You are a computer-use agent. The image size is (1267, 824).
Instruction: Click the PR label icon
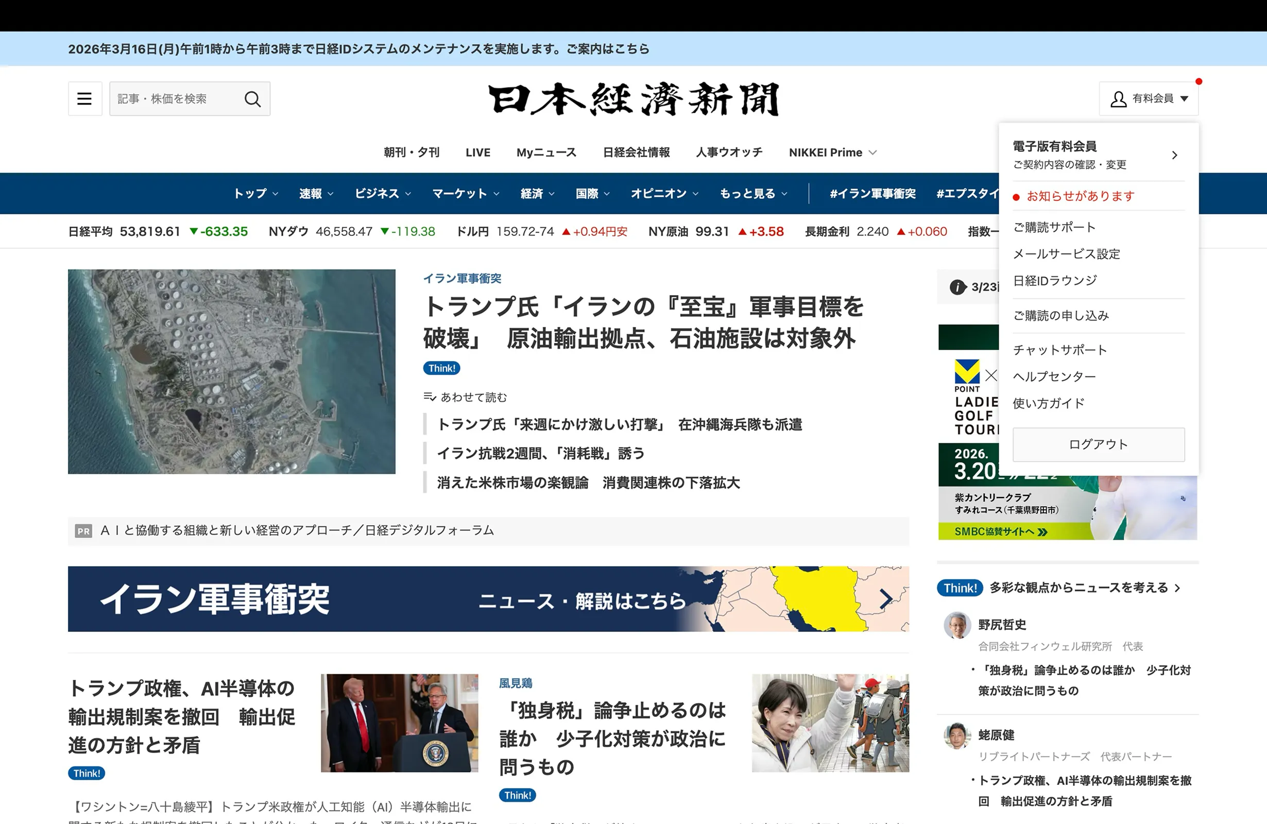point(83,530)
